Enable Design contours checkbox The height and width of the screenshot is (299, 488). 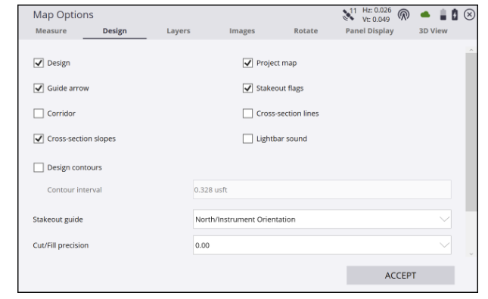(x=39, y=167)
